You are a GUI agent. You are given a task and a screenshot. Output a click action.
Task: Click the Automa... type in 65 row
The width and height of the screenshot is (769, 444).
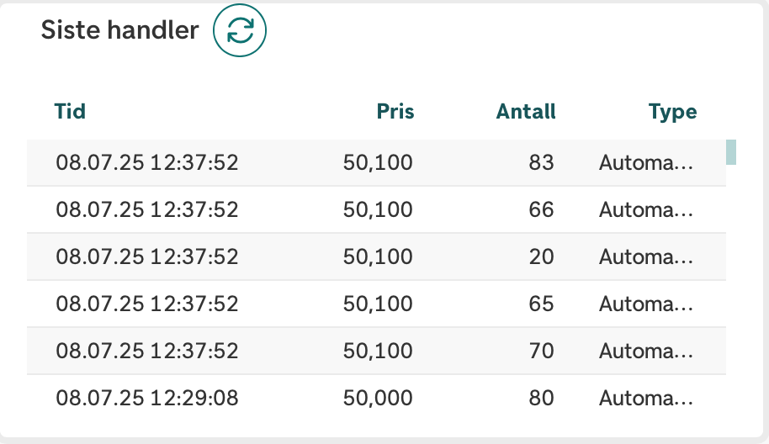tap(646, 304)
